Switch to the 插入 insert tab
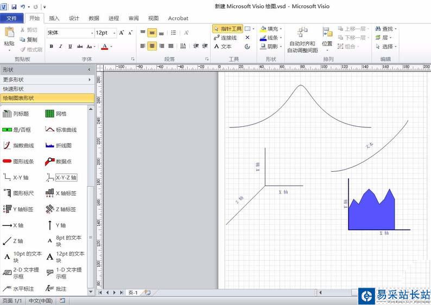This screenshot has height=305, width=431. [54, 18]
